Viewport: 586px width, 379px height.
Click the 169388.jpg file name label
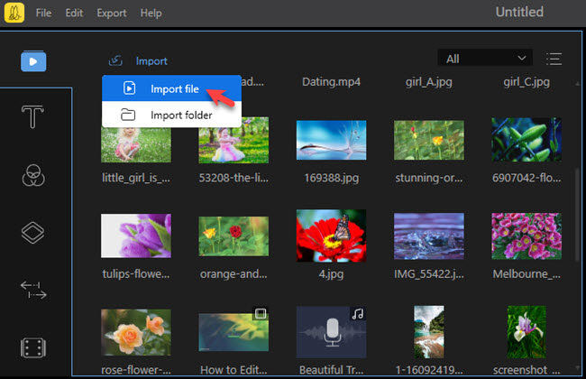click(x=331, y=178)
